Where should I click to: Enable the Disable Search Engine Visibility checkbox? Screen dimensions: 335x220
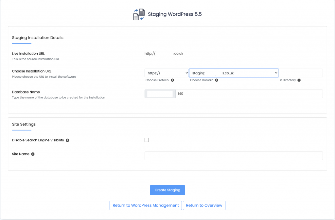point(147,140)
